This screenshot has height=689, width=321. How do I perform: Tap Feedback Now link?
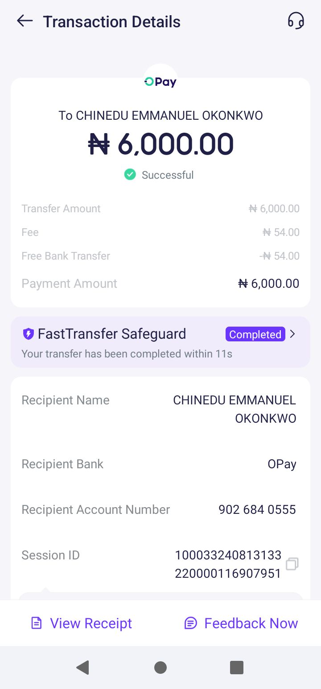pos(251,623)
